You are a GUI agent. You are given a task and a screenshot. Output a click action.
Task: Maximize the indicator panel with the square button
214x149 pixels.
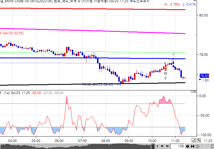(192, 92)
